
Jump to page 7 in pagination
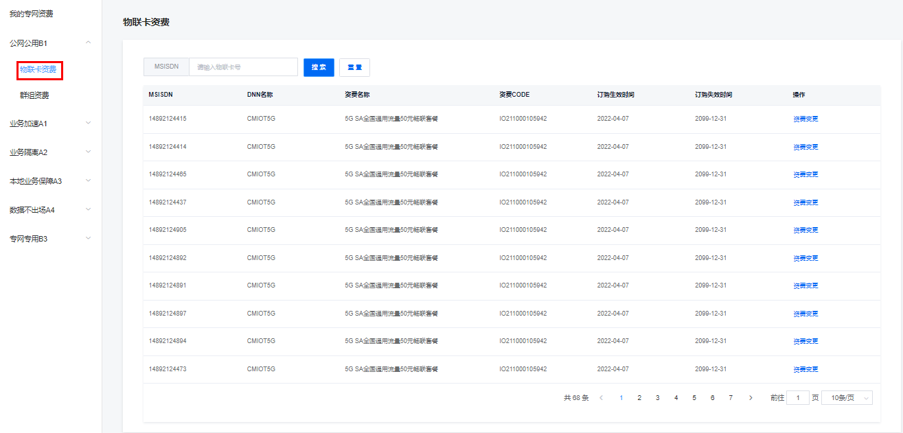731,398
